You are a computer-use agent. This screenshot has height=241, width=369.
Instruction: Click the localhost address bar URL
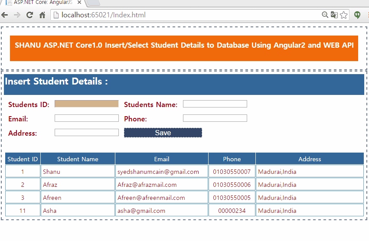click(x=104, y=15)
